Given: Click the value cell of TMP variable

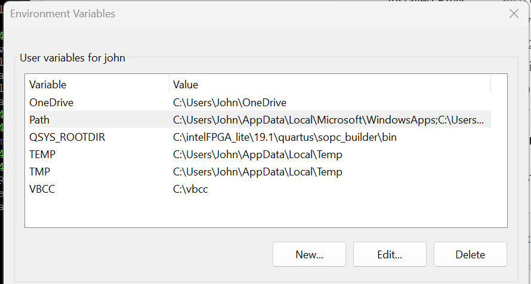Looking at the screenshot, I should point(257,172).
